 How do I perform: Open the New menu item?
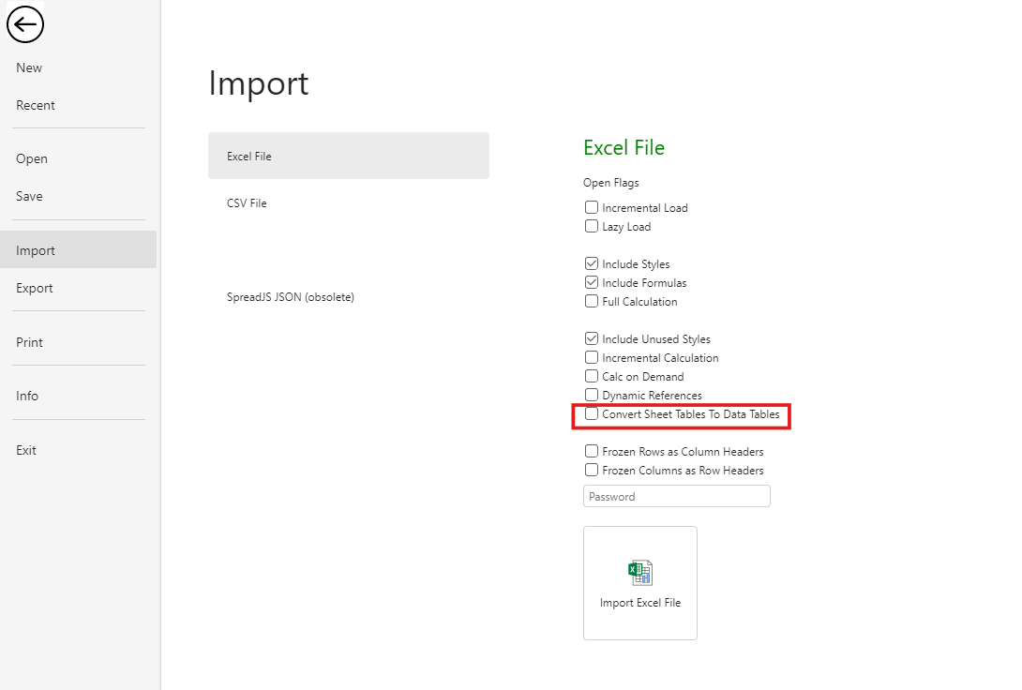click(29, 67)
